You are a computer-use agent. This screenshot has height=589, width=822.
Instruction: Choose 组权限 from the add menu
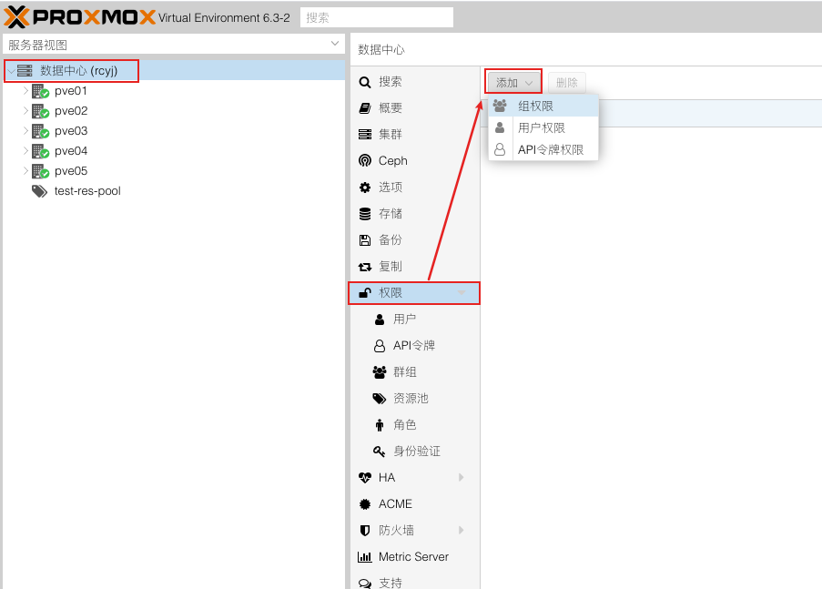543,106
